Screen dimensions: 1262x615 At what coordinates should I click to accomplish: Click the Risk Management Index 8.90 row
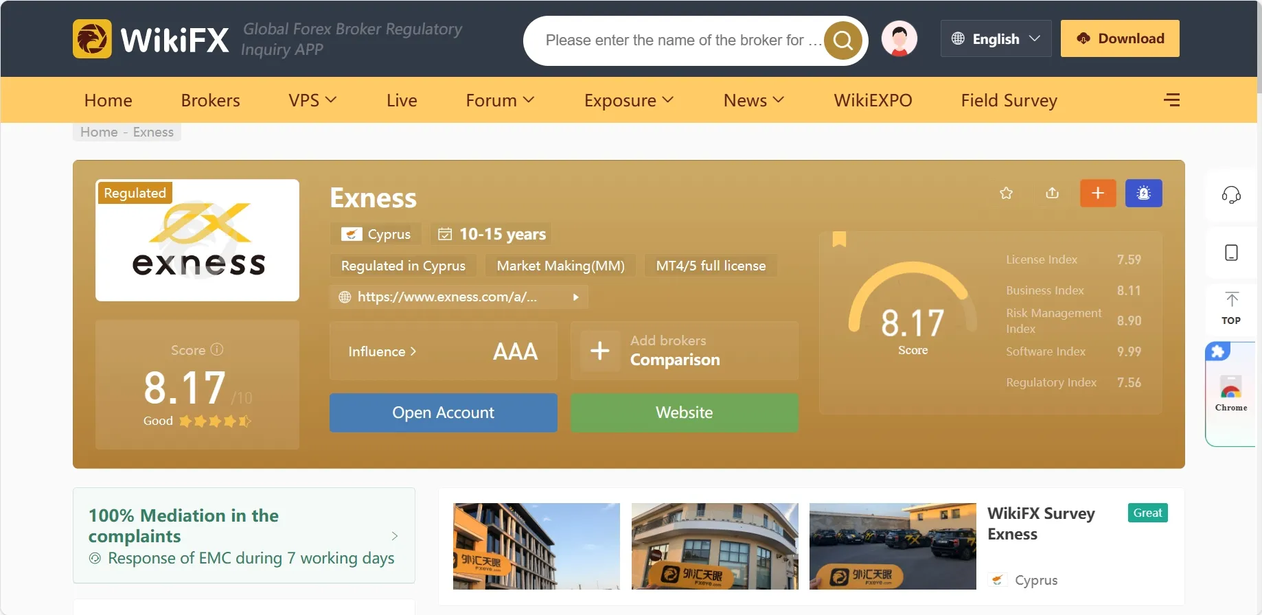click(1074, 321)
